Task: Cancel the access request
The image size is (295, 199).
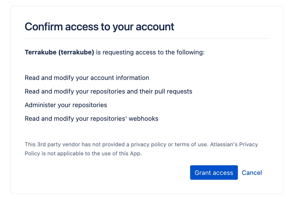Action: [x=252, y=173]
